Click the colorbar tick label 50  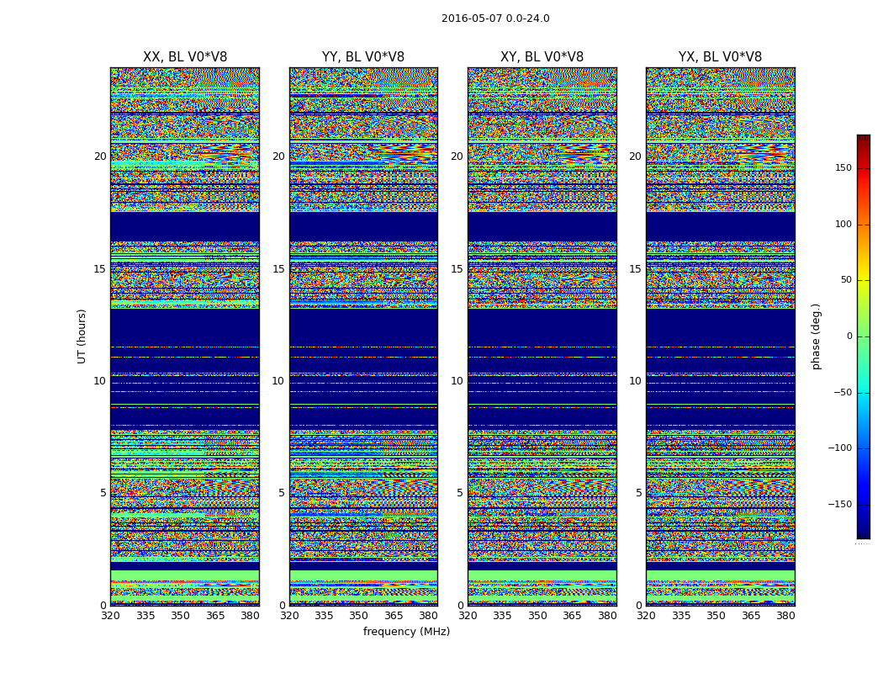pyautogui.click(x=846, y=280)
